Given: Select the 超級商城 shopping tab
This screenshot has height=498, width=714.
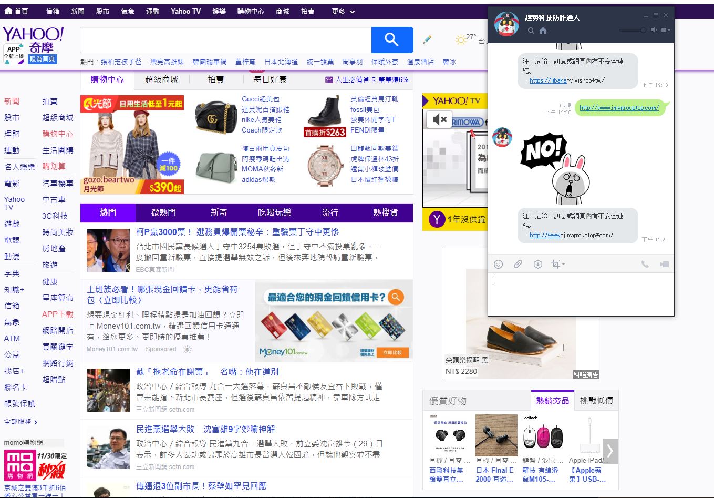Looking at the screenshot, I should click(161, 79).
